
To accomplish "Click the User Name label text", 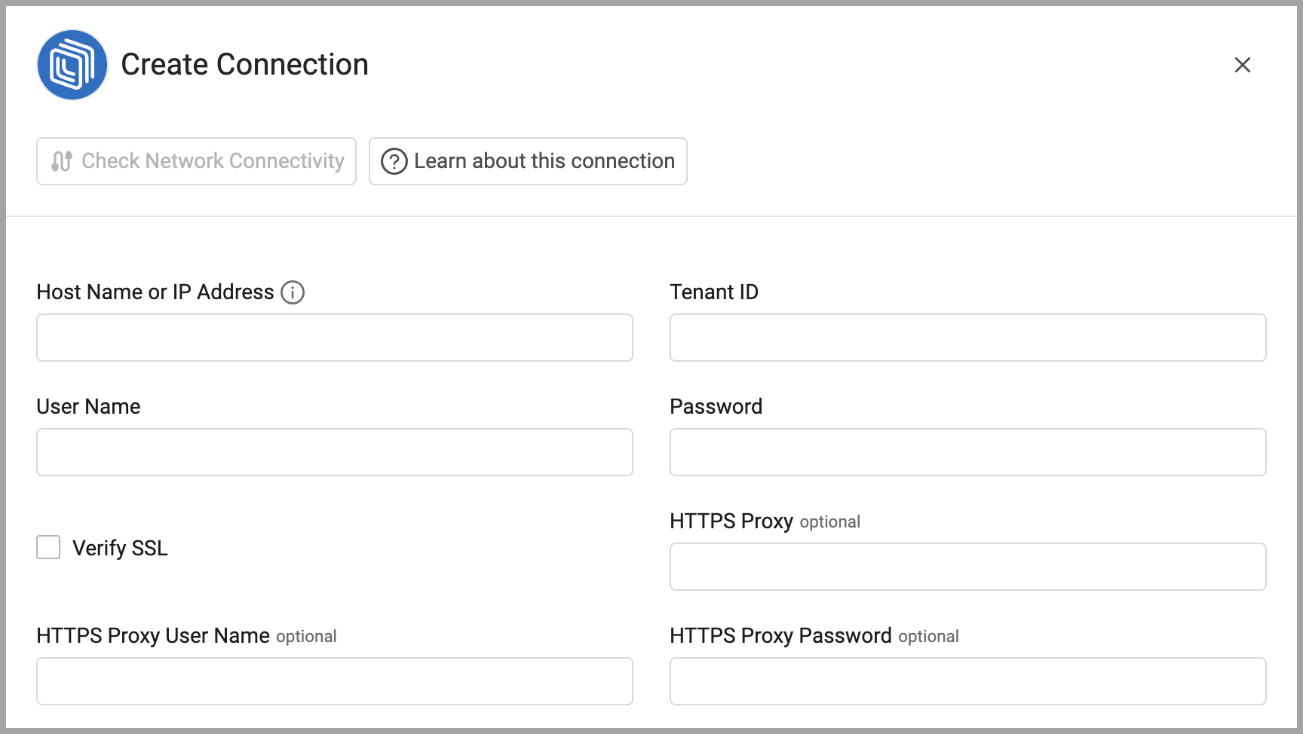I will [88, 407].
